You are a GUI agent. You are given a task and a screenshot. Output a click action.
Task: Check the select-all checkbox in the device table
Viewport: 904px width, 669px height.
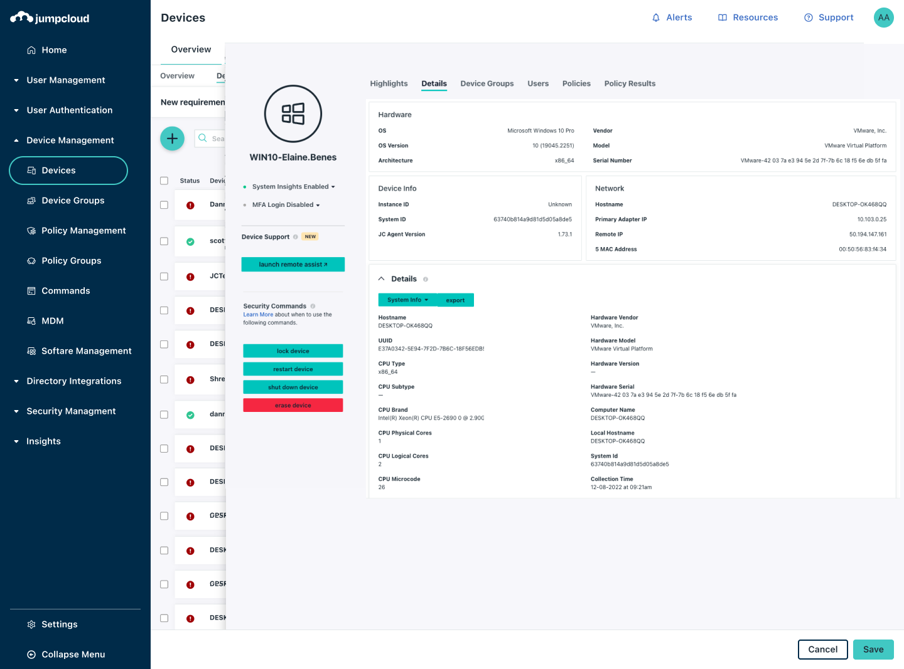coord(164,181)
